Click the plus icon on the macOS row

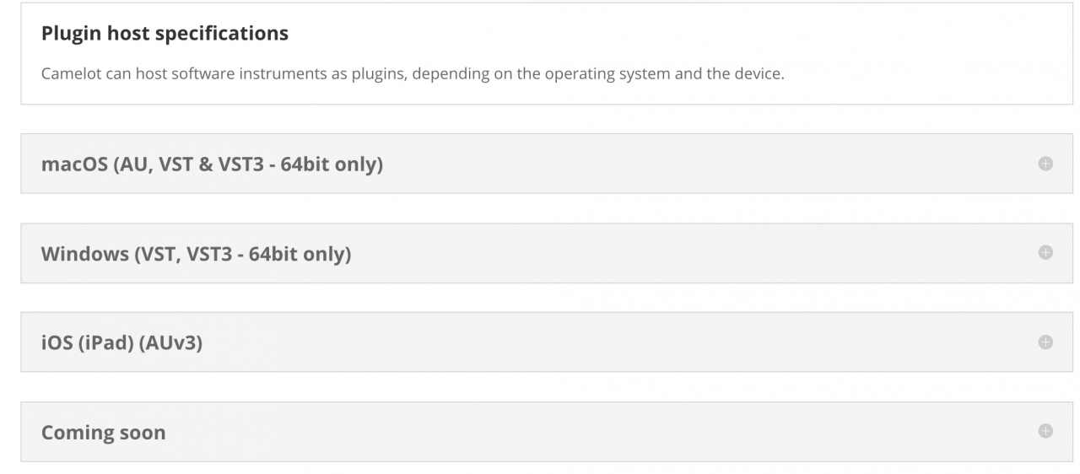point(1045,164)
